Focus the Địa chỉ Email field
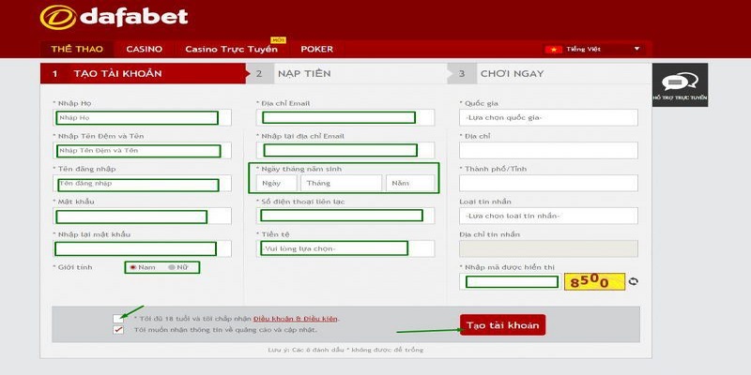Image resolution: width=751 pixels, height=375 pixels. (345, 118)
